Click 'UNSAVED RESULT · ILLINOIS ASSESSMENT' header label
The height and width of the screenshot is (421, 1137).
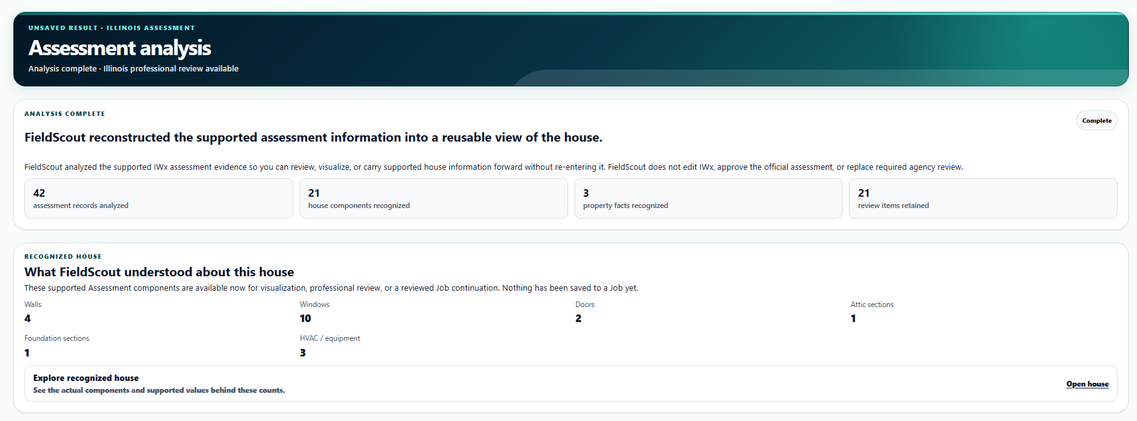click(x=112, y=28)
